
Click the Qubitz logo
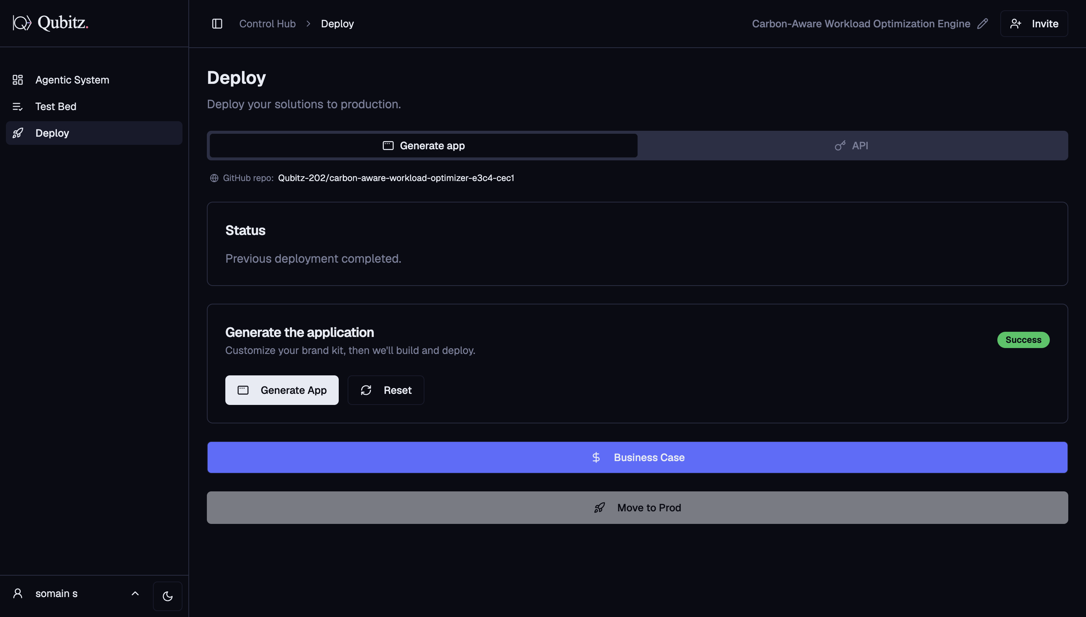50,23
